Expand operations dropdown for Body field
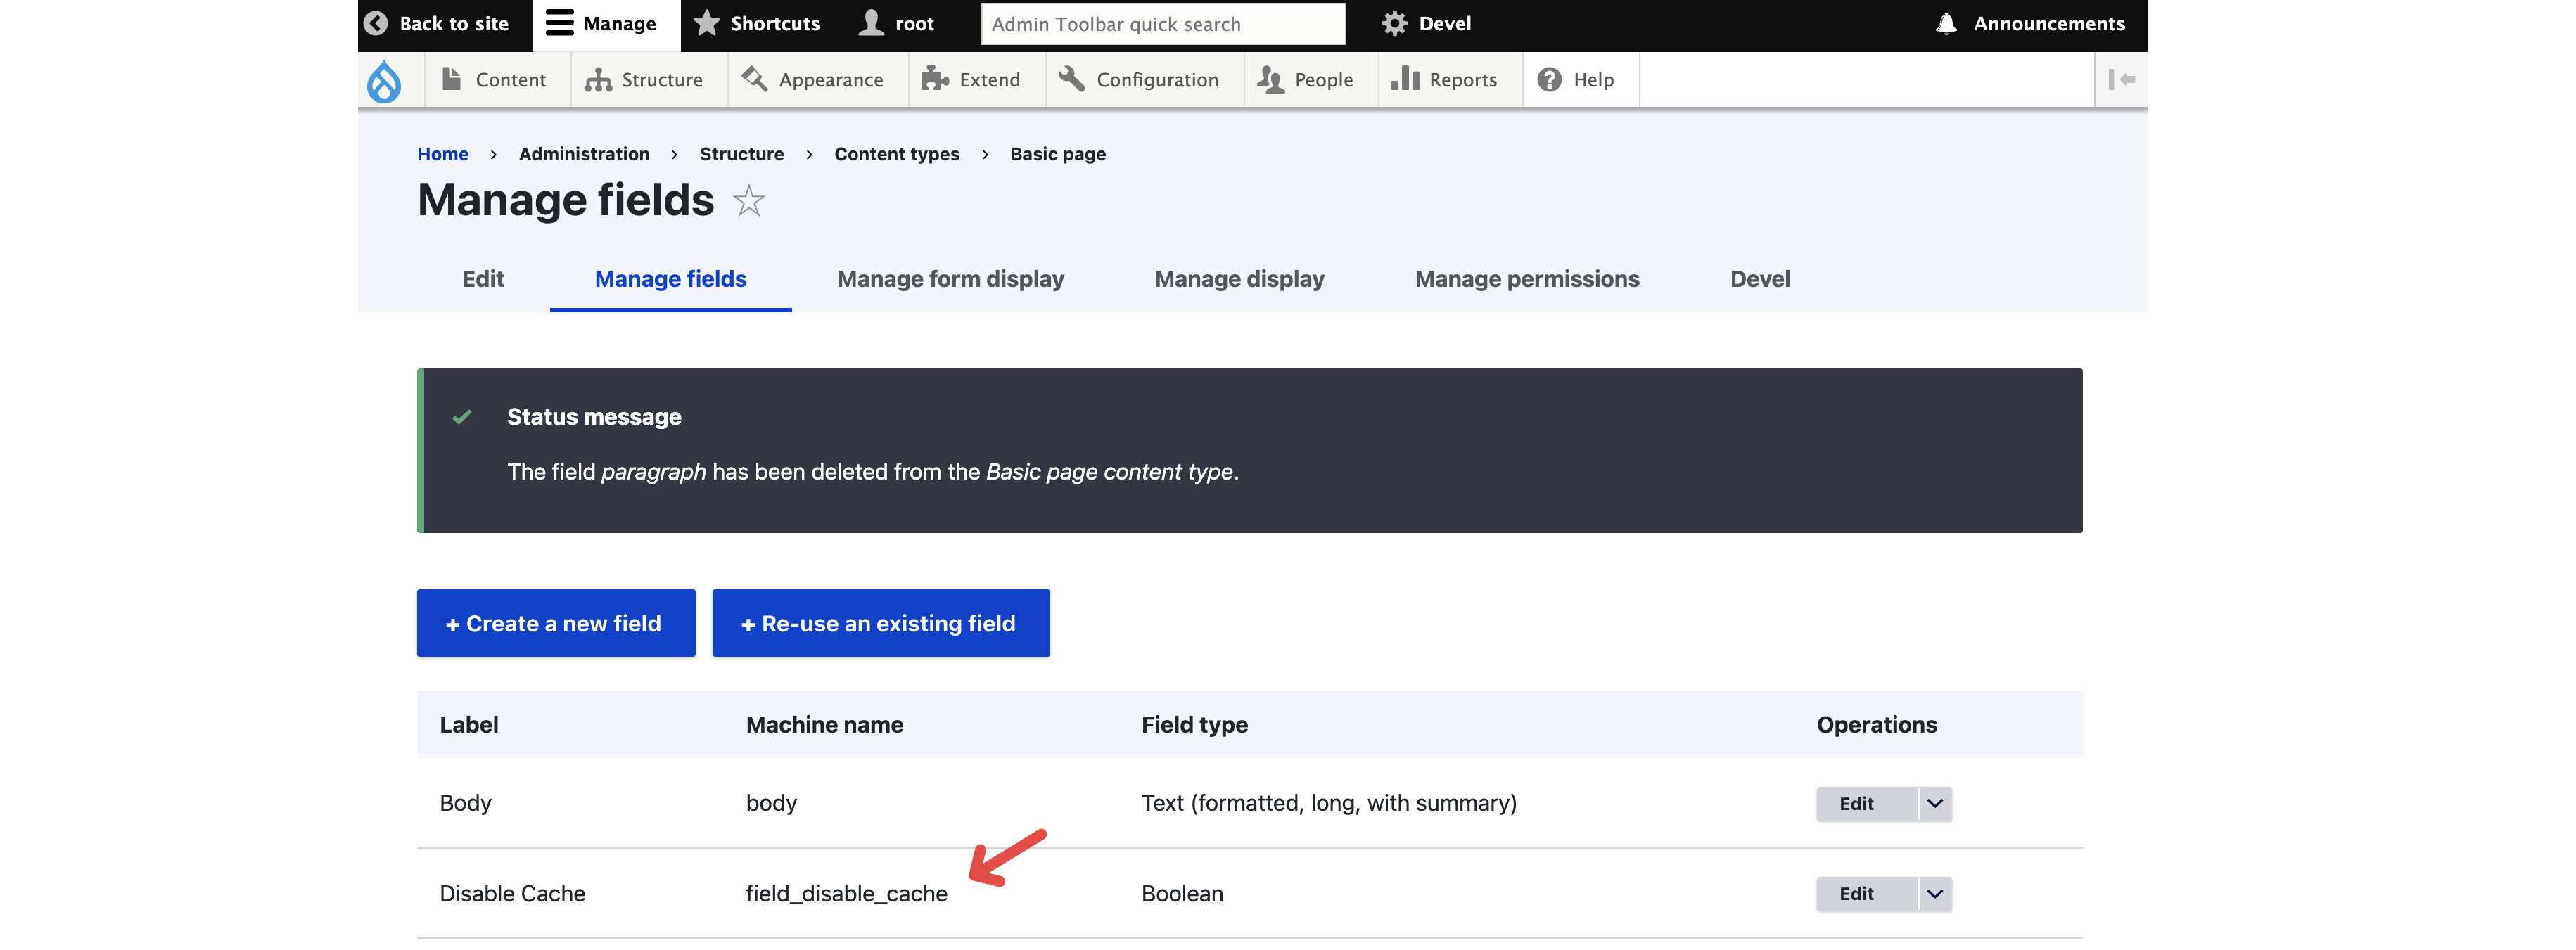The height and width of the screenshot is (950, 2576). (1935, 803)
